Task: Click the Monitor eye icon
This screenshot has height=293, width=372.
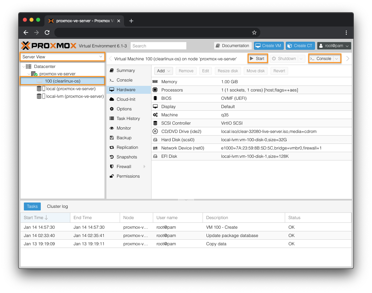Action: [112, 128]
